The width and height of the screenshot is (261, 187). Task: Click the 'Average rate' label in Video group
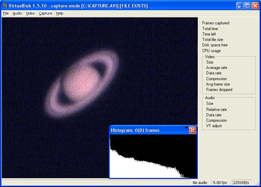[216, 68]
